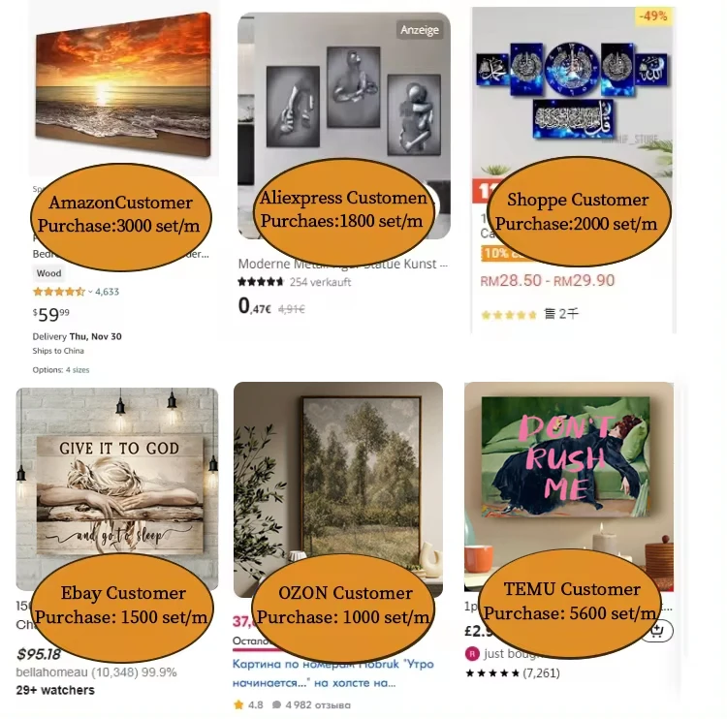
Task: Click the just bought user avatar icon
Action: pyautogui.click(x=472, y=654)
